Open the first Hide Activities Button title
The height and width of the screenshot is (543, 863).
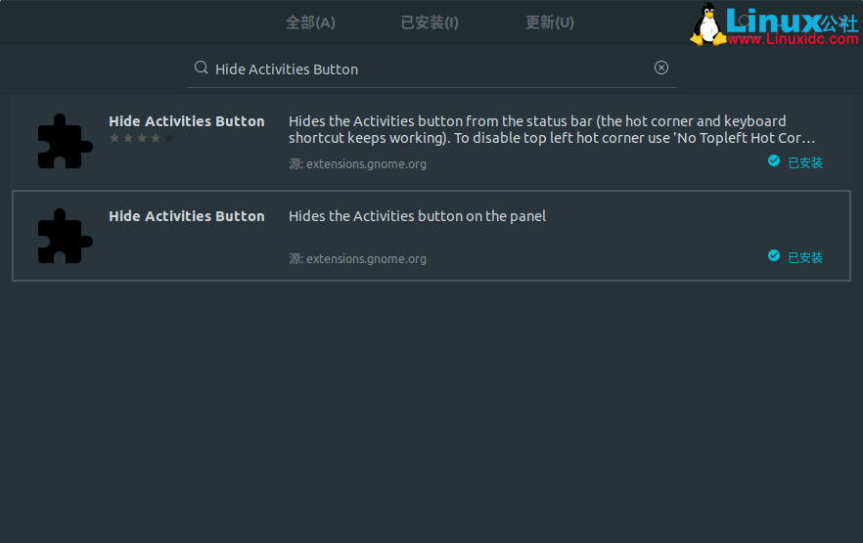click(x=186, y=121)
